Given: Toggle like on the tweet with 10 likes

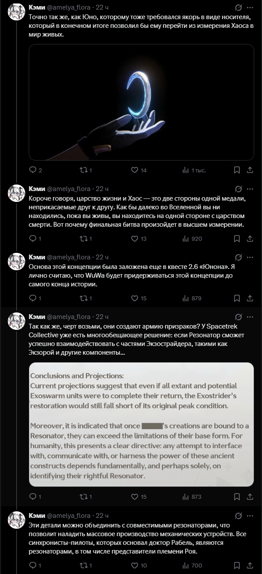Looking at the screenshot, I should click(135, 565).
